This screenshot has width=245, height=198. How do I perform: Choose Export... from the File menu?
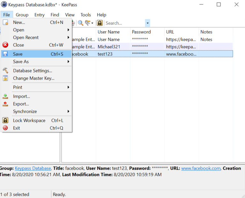(36, 104)
